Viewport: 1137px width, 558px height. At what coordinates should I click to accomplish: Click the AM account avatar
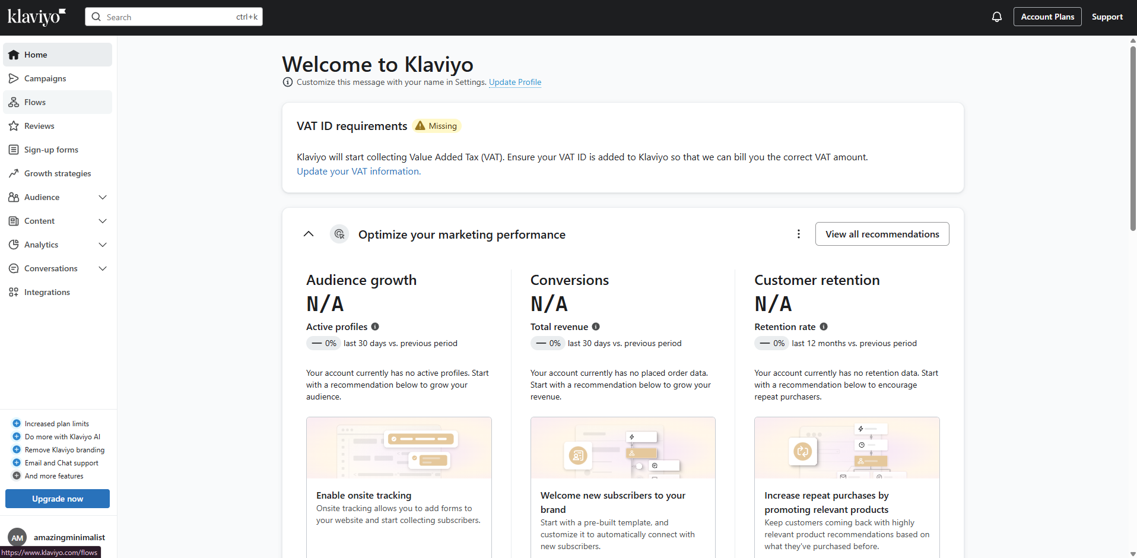(17, 537)
